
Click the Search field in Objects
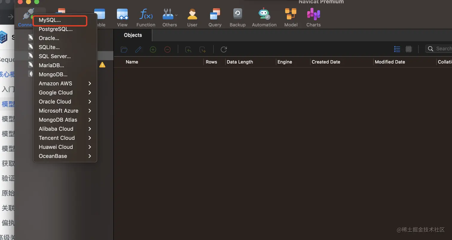tap(439, 49)
